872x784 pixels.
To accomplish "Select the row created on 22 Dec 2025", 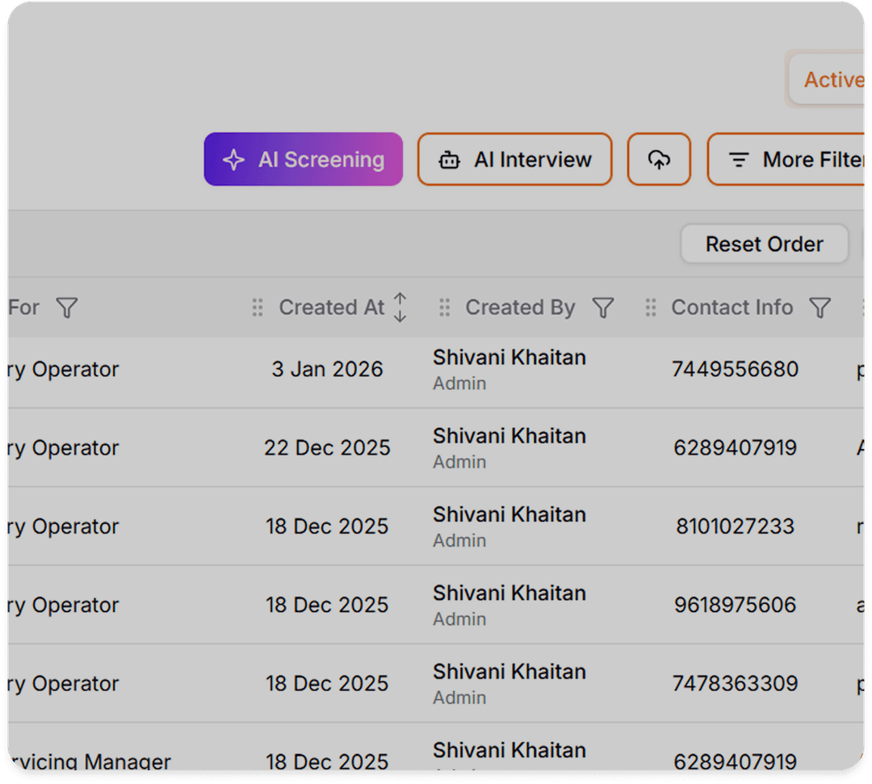I will 327,448.
